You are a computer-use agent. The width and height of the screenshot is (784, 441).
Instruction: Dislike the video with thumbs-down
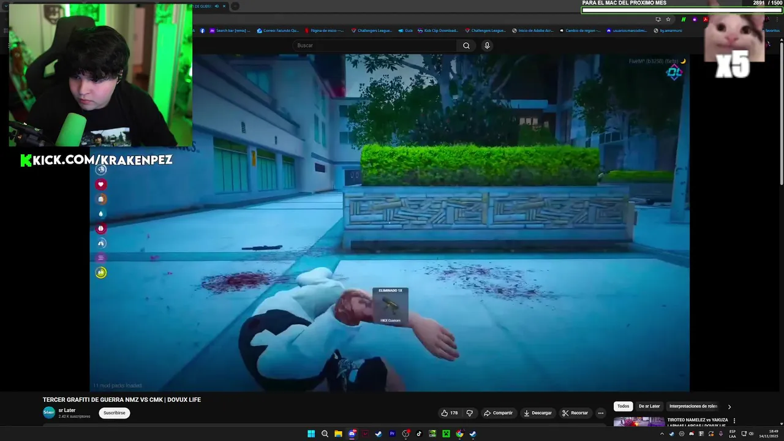[x=470, y=413]
